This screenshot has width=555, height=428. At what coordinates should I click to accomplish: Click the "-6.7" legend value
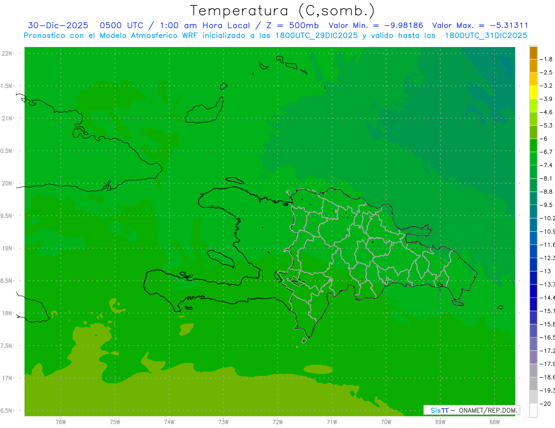[546, 152]
